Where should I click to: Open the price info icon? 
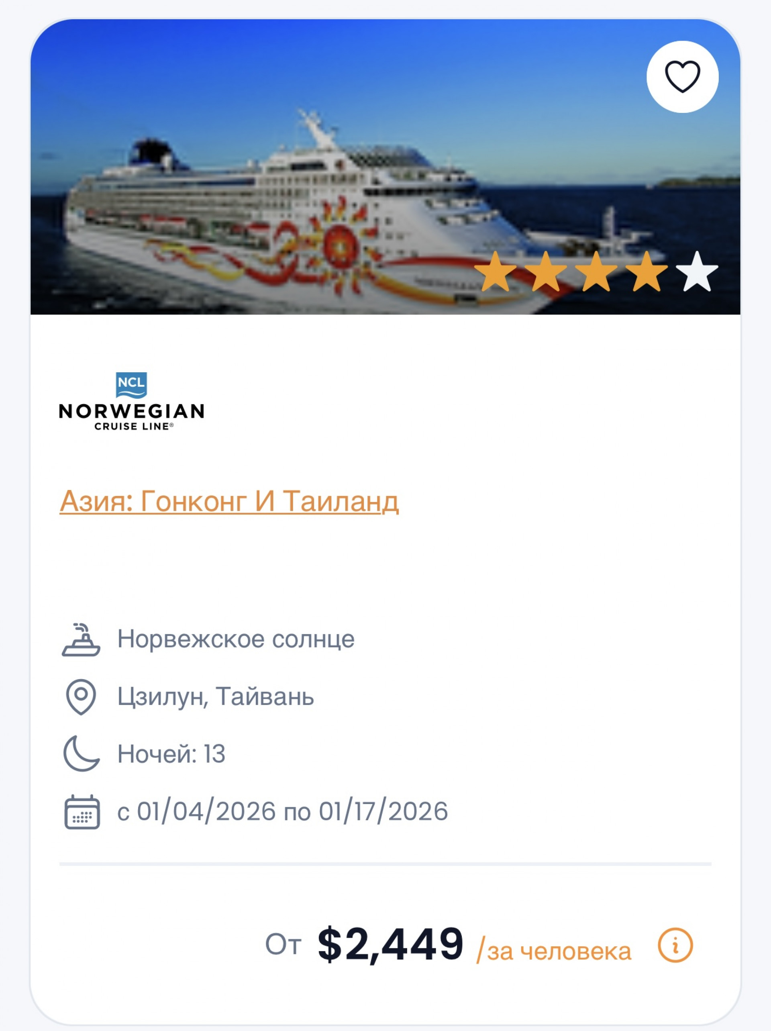(x=675, y=945)
